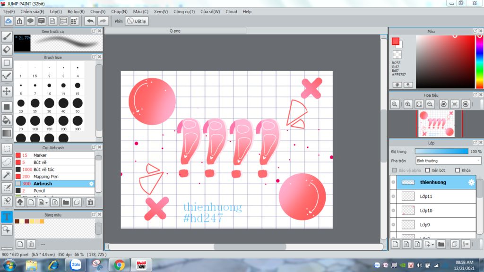Open Zalo from the taskbar

click(x=76, y=265)
